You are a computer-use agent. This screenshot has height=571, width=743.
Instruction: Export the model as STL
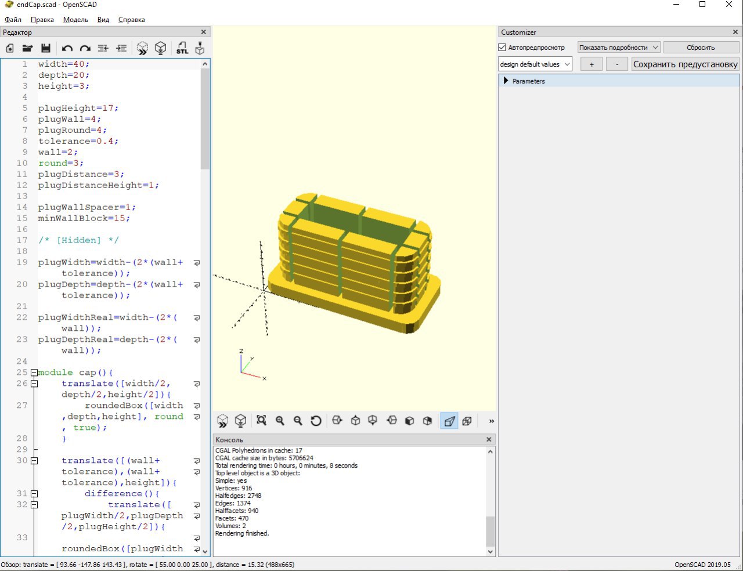click(x=182, y=49)
